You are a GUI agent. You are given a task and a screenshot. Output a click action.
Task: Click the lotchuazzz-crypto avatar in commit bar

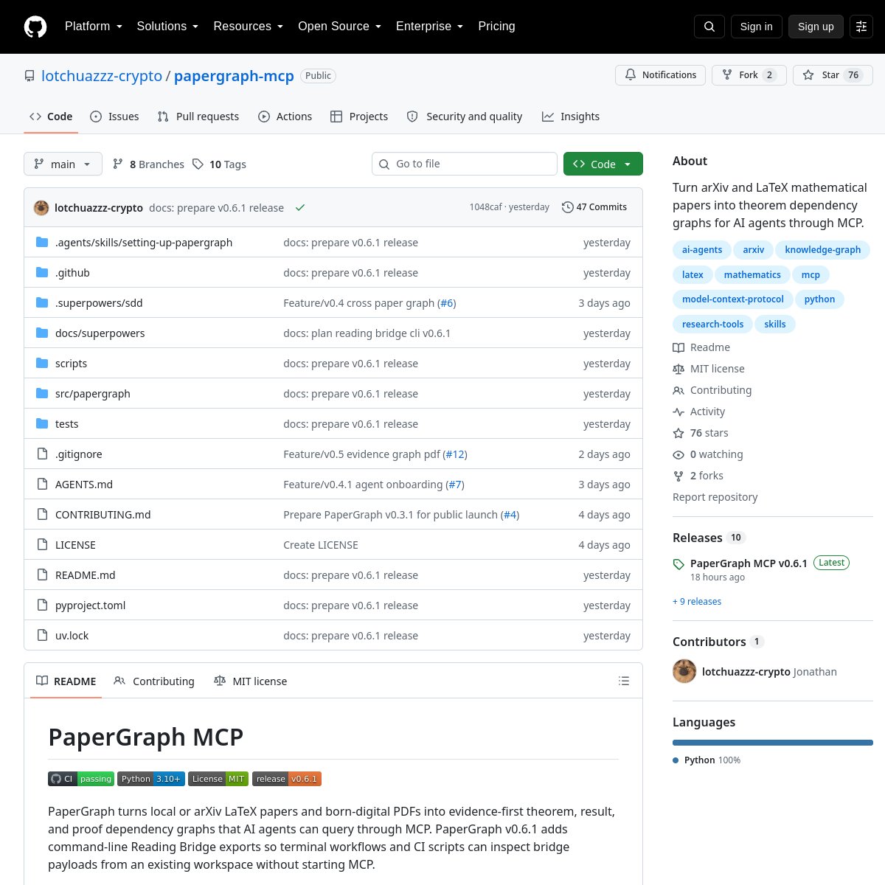click(41, 208)
